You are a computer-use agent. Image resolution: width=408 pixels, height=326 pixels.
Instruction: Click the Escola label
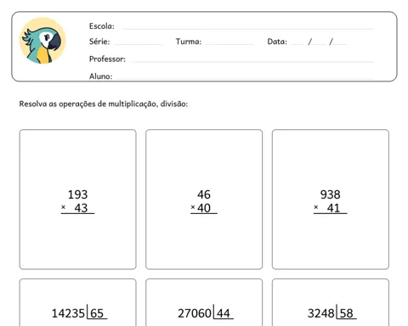[x=102, y=26]
